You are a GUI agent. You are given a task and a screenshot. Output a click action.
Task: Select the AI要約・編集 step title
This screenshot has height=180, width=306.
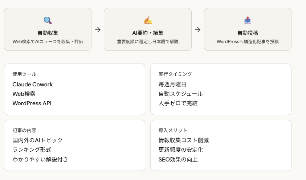coord(147,33)
